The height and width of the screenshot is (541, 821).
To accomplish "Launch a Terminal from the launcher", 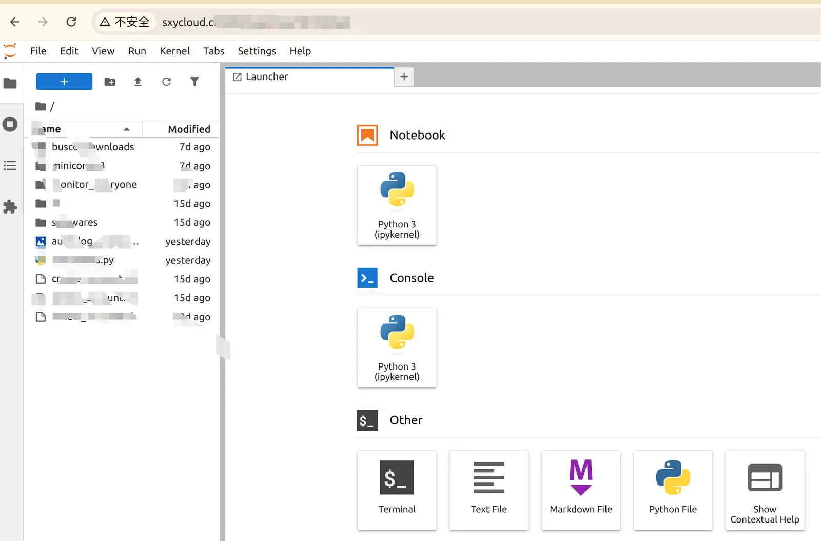I will (397, 490).
